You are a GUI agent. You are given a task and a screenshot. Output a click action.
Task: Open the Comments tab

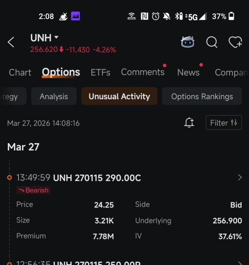point(143,72)
